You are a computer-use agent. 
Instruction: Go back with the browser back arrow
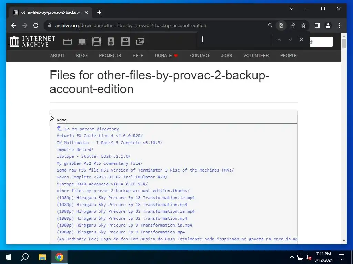tap(14, 25)
